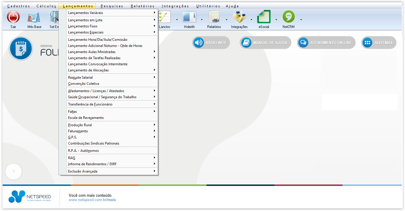Open the dropdown arrow next to Lanctos

(x=177, y=20)
